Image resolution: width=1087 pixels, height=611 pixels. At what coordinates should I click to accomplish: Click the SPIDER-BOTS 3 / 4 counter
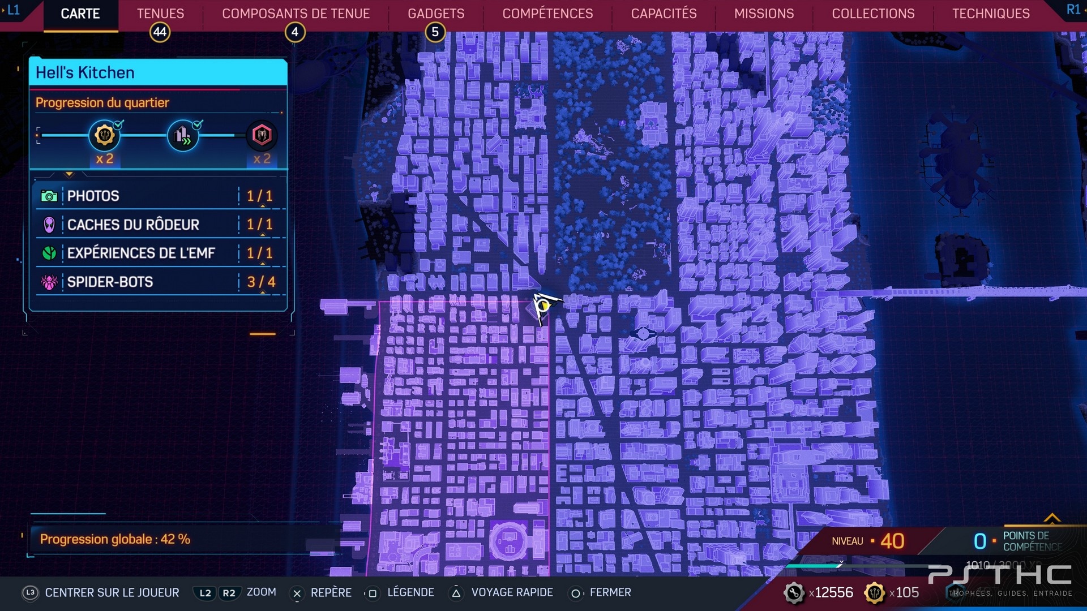(x=261, y=282)
